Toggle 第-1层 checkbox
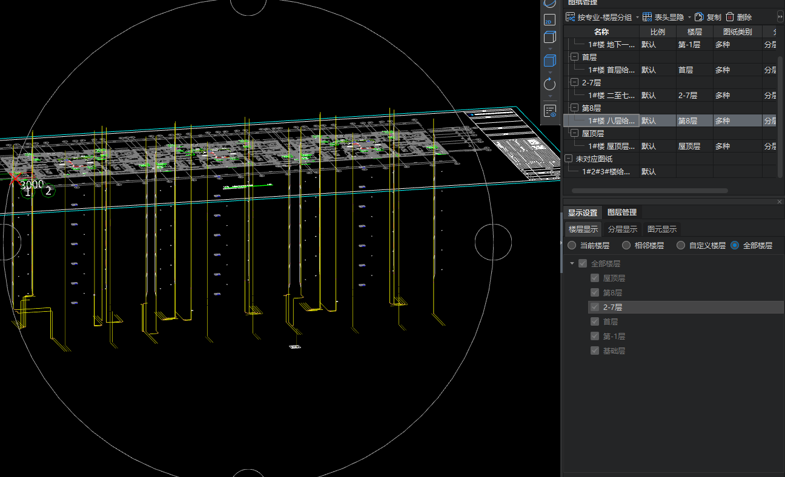The height and width of the screenshot is (477, 785). pos(595,336)
